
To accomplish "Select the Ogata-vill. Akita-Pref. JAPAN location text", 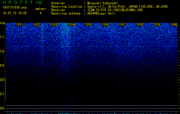I will [x=128, y=7].
